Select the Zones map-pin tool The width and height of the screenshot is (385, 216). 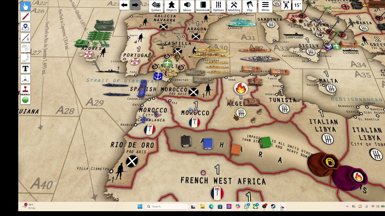pyautogui.click(x=25, y=27)
